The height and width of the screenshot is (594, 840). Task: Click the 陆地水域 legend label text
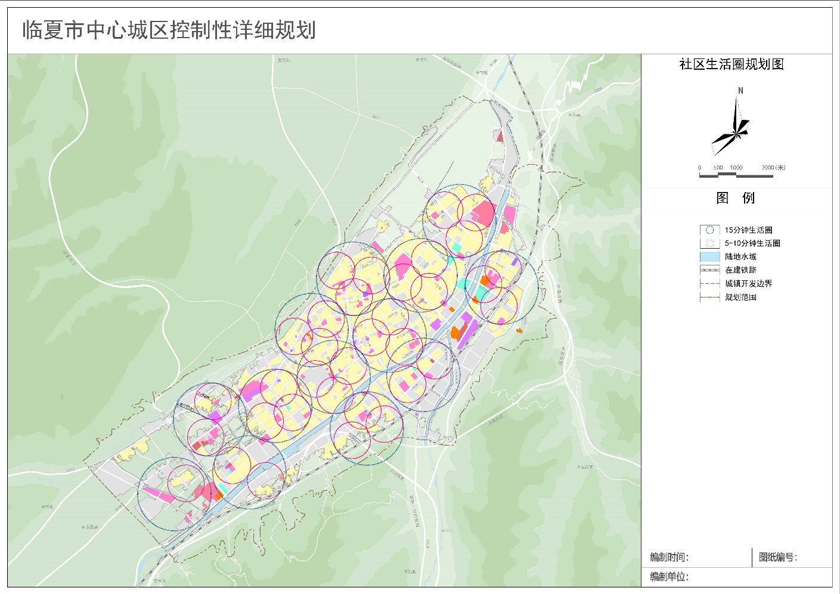(x=740, y=256)
